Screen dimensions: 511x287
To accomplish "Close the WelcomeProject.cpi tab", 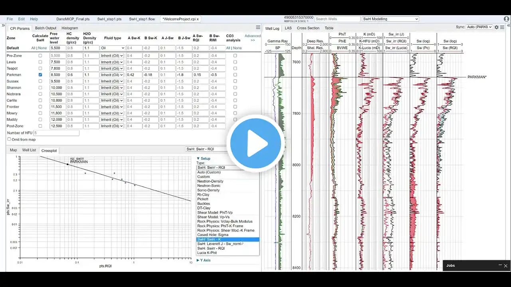I will [x=198, y=19].
